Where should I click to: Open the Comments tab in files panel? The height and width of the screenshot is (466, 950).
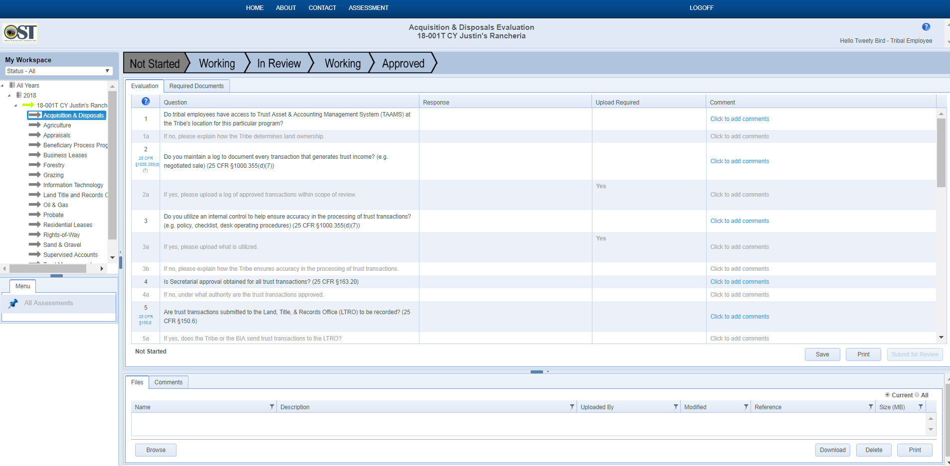(168, 382)
